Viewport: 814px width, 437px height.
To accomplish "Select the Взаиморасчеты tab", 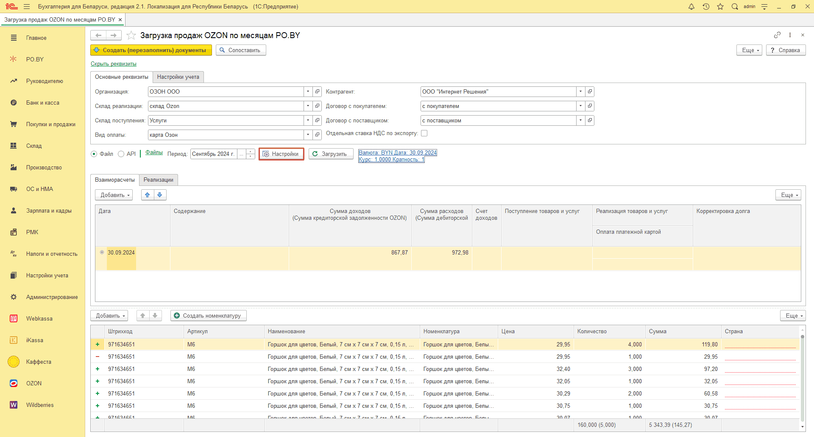I will pyautogui.click(x=115, y=180).
